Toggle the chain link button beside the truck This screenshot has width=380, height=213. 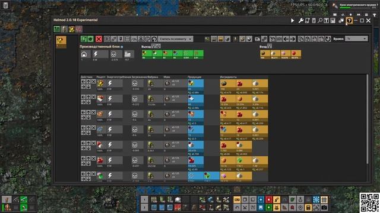point(264,39)
